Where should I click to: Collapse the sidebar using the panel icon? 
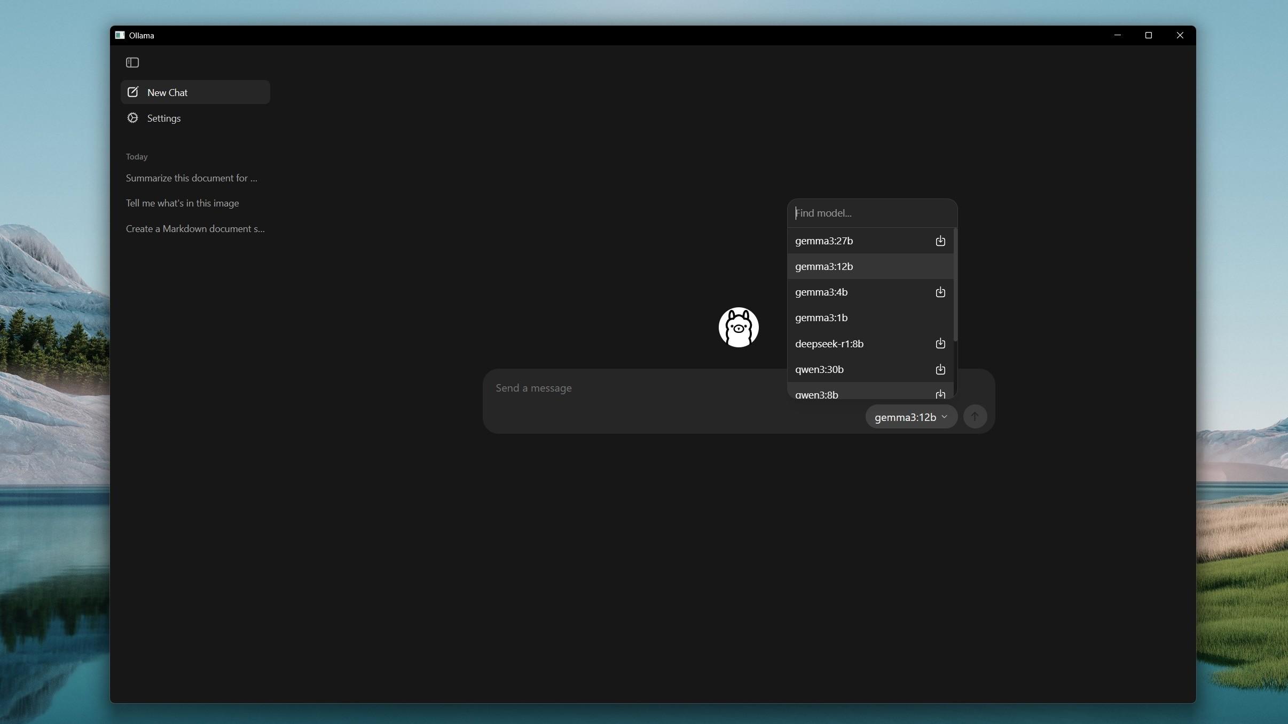(131, 62)
